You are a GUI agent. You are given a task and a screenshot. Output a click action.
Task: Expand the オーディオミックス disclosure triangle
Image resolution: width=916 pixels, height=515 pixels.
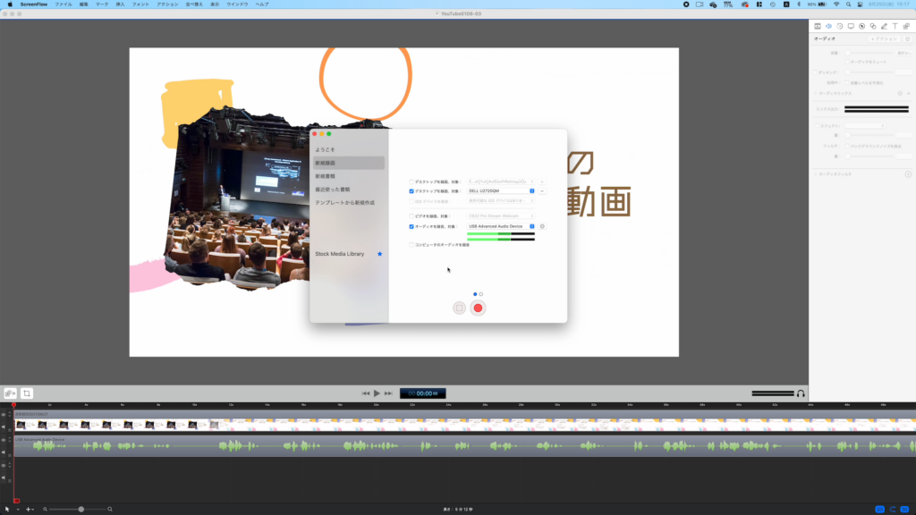[816, 94]
